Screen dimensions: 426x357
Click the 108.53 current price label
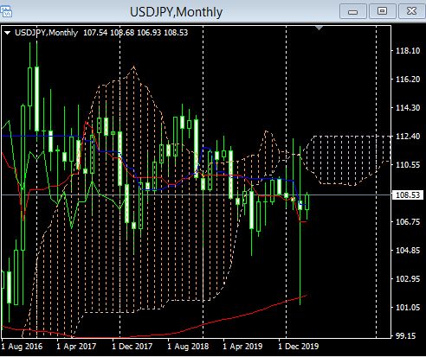pos(408,195)
